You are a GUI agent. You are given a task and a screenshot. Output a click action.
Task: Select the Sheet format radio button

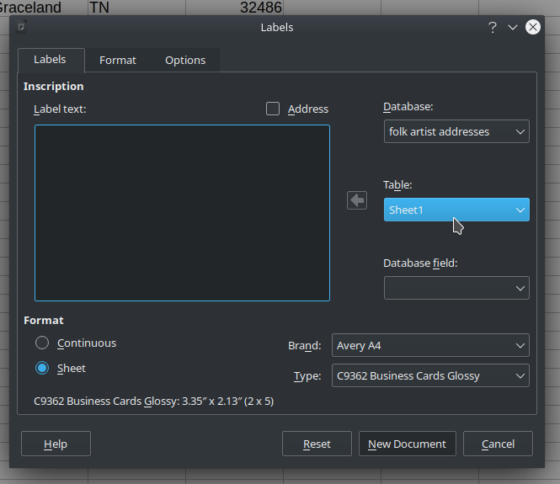pos(42,368)
